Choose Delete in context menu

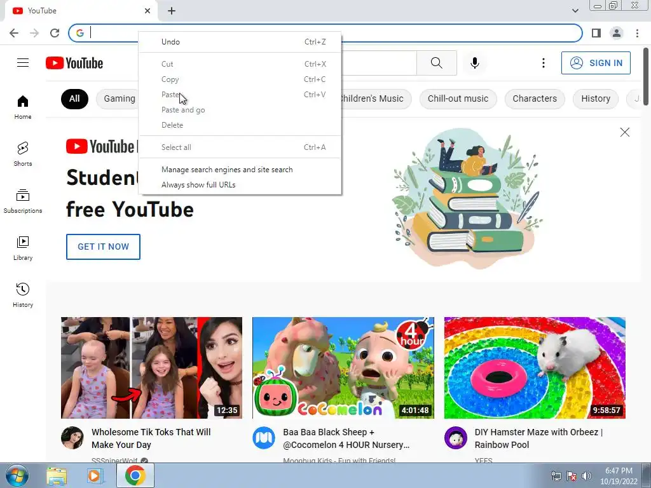click(240, 125)
